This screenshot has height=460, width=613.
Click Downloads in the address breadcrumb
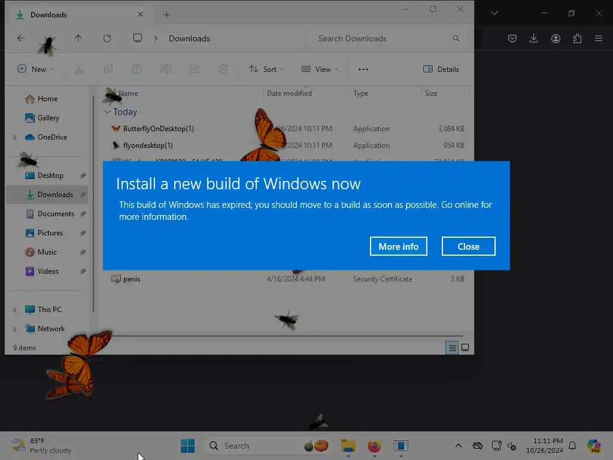point(189,38)
